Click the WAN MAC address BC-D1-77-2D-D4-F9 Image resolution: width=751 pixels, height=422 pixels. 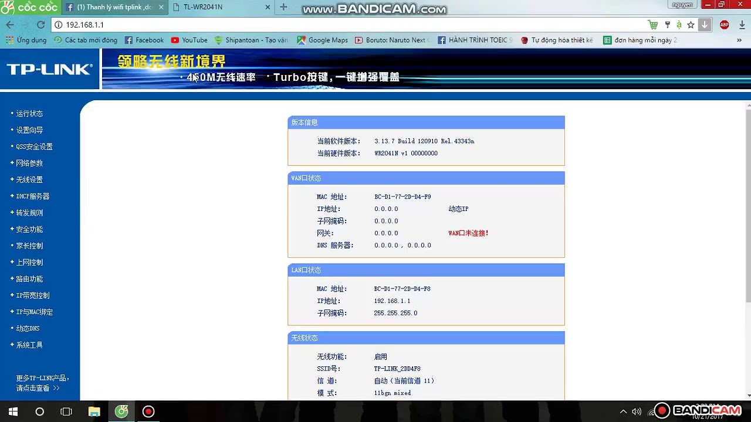click(x=402, y=197)
